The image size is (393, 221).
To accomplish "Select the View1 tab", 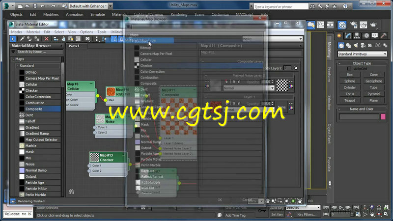I will 74,46.
